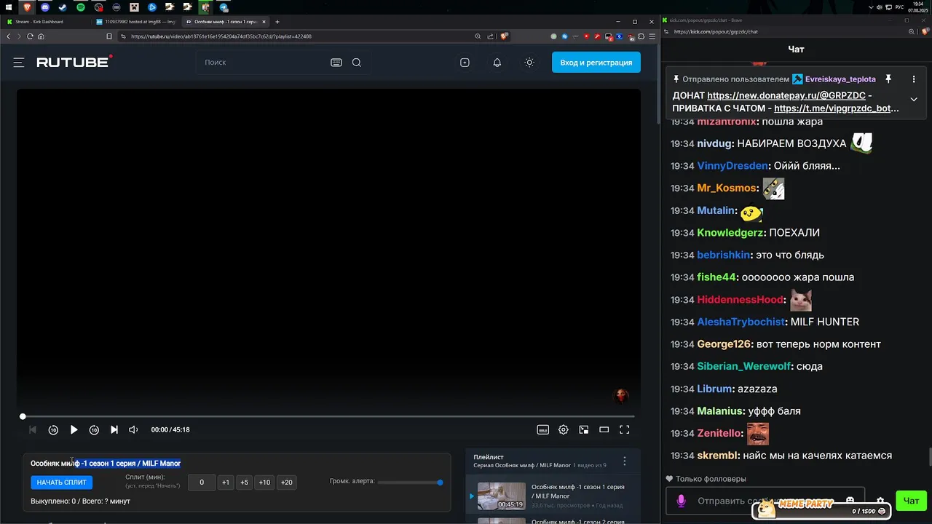Toggle Rutube light/dark theme
Viewport: 932px width, 524px height.
529,63
